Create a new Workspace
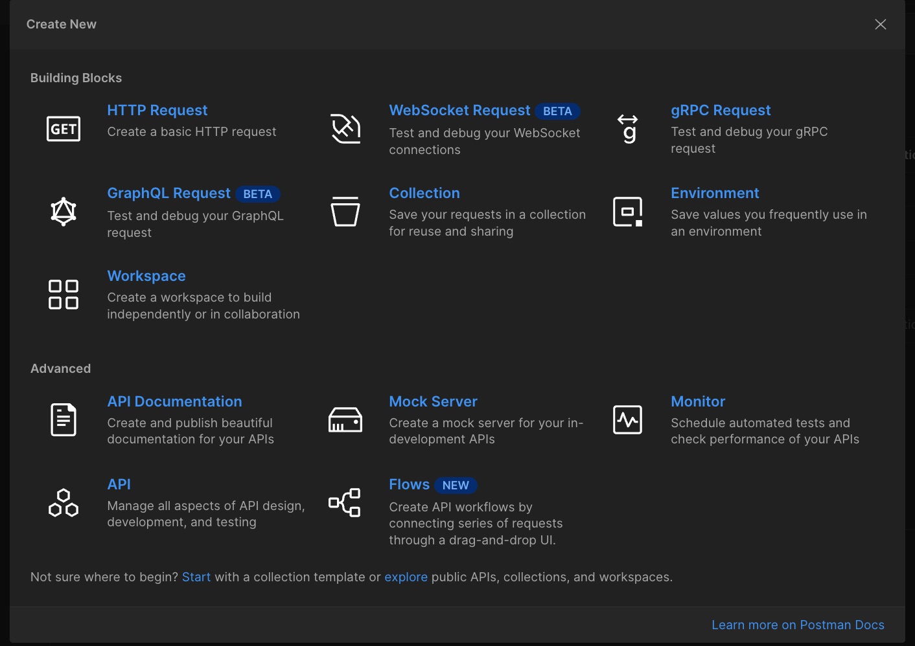Viewport: 915px width, 646px height. [x=146, y=276]
